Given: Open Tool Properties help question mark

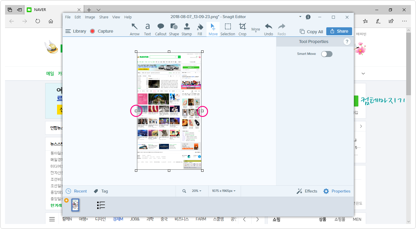Looking at the screenshot, I should (347, 42).
